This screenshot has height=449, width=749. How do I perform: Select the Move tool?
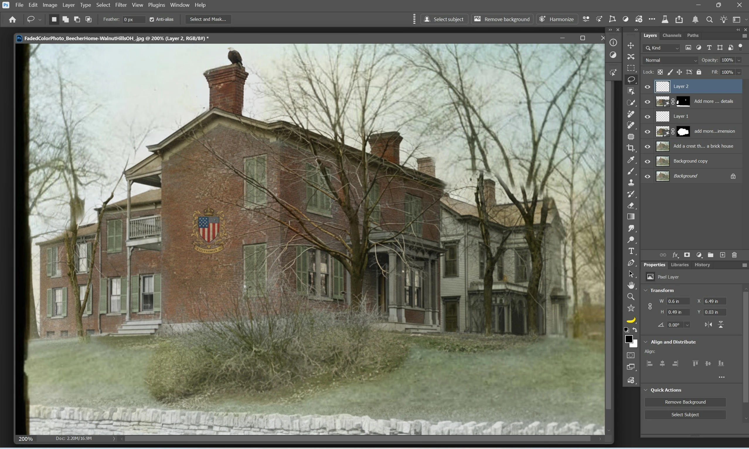click(x=631, y=45)
